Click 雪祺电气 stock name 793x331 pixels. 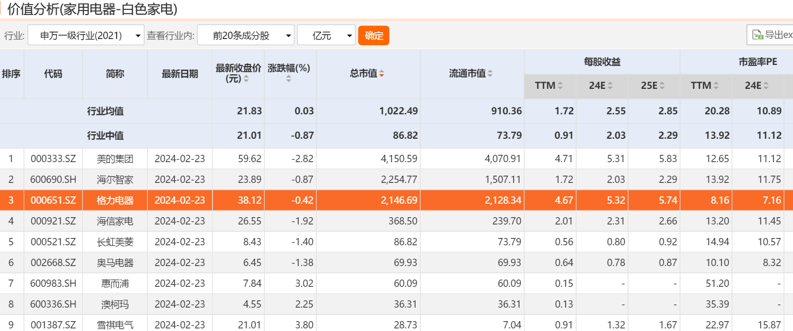pyautogui.click(x=115, y=325)
